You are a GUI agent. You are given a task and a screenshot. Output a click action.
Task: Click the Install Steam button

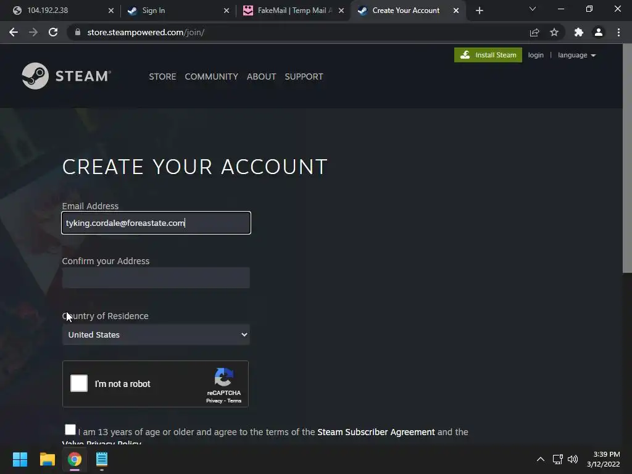pos(488,55)
